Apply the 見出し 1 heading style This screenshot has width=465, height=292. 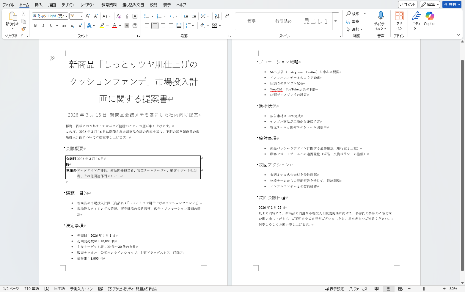315,21
